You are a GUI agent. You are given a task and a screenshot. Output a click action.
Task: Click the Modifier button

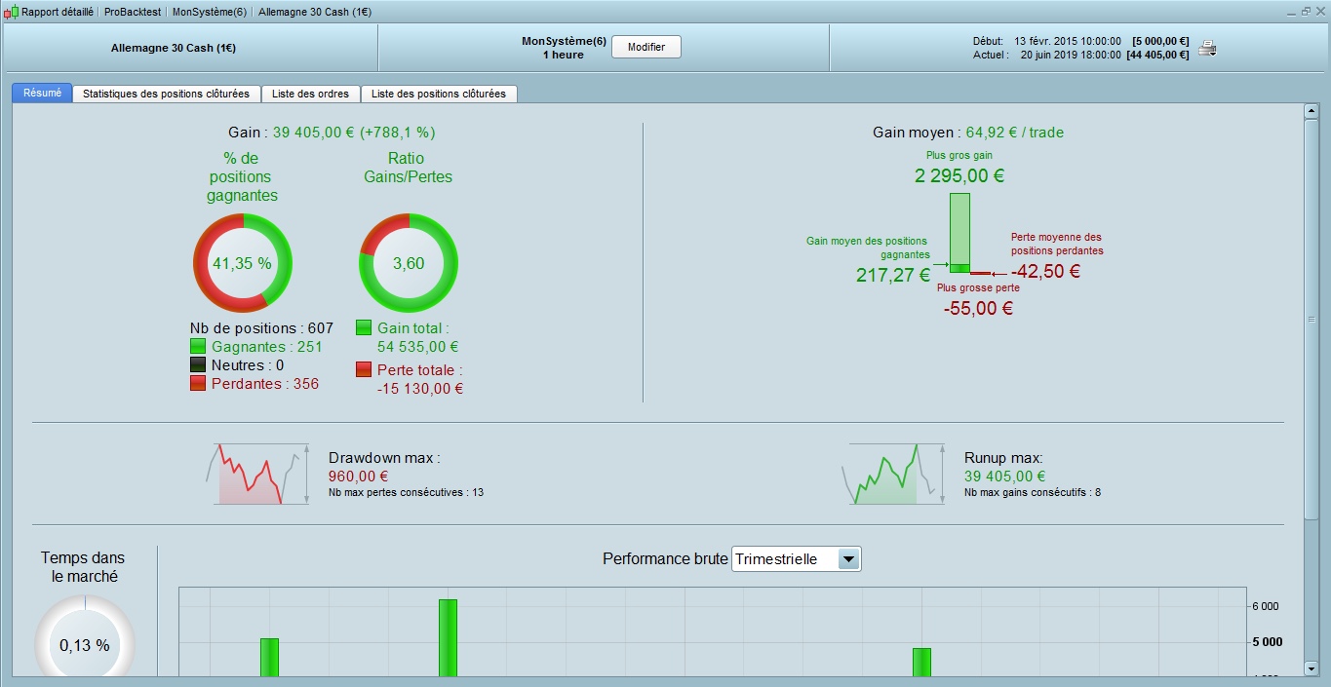click(646, 47)
